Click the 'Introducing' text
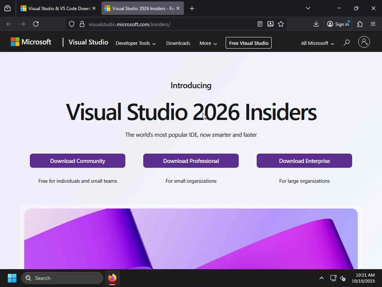Image resolution: width=382 pixels, height=287 pixels. coord(191,86)
